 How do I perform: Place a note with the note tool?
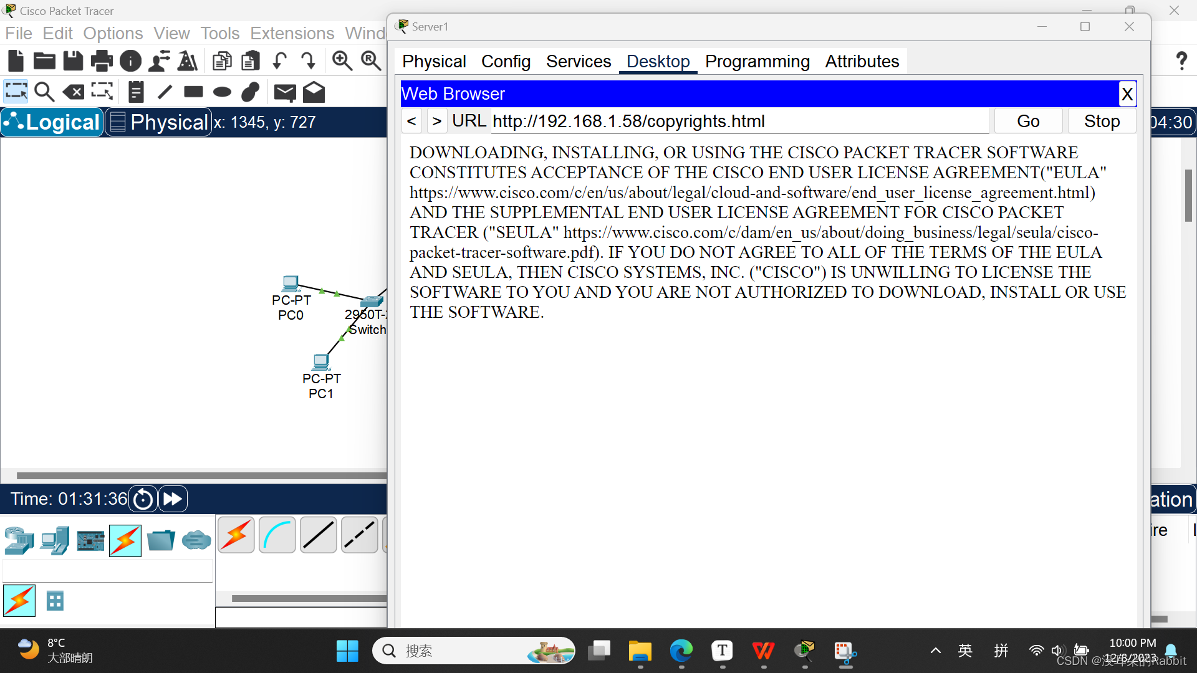pos(136,92)
